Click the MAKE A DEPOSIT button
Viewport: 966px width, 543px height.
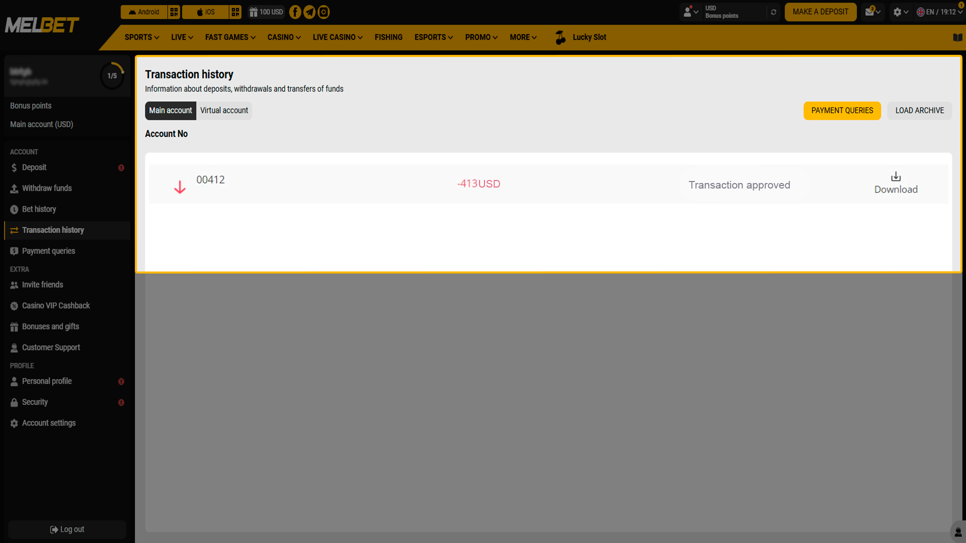(x=820, y=12)
